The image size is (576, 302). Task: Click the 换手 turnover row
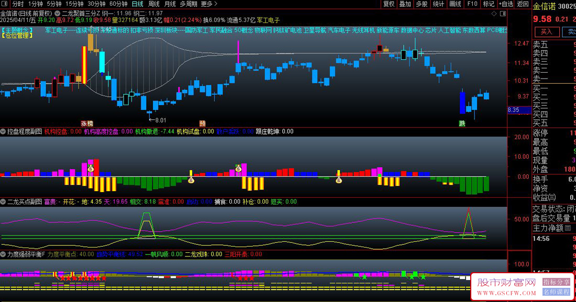point(555,180)
